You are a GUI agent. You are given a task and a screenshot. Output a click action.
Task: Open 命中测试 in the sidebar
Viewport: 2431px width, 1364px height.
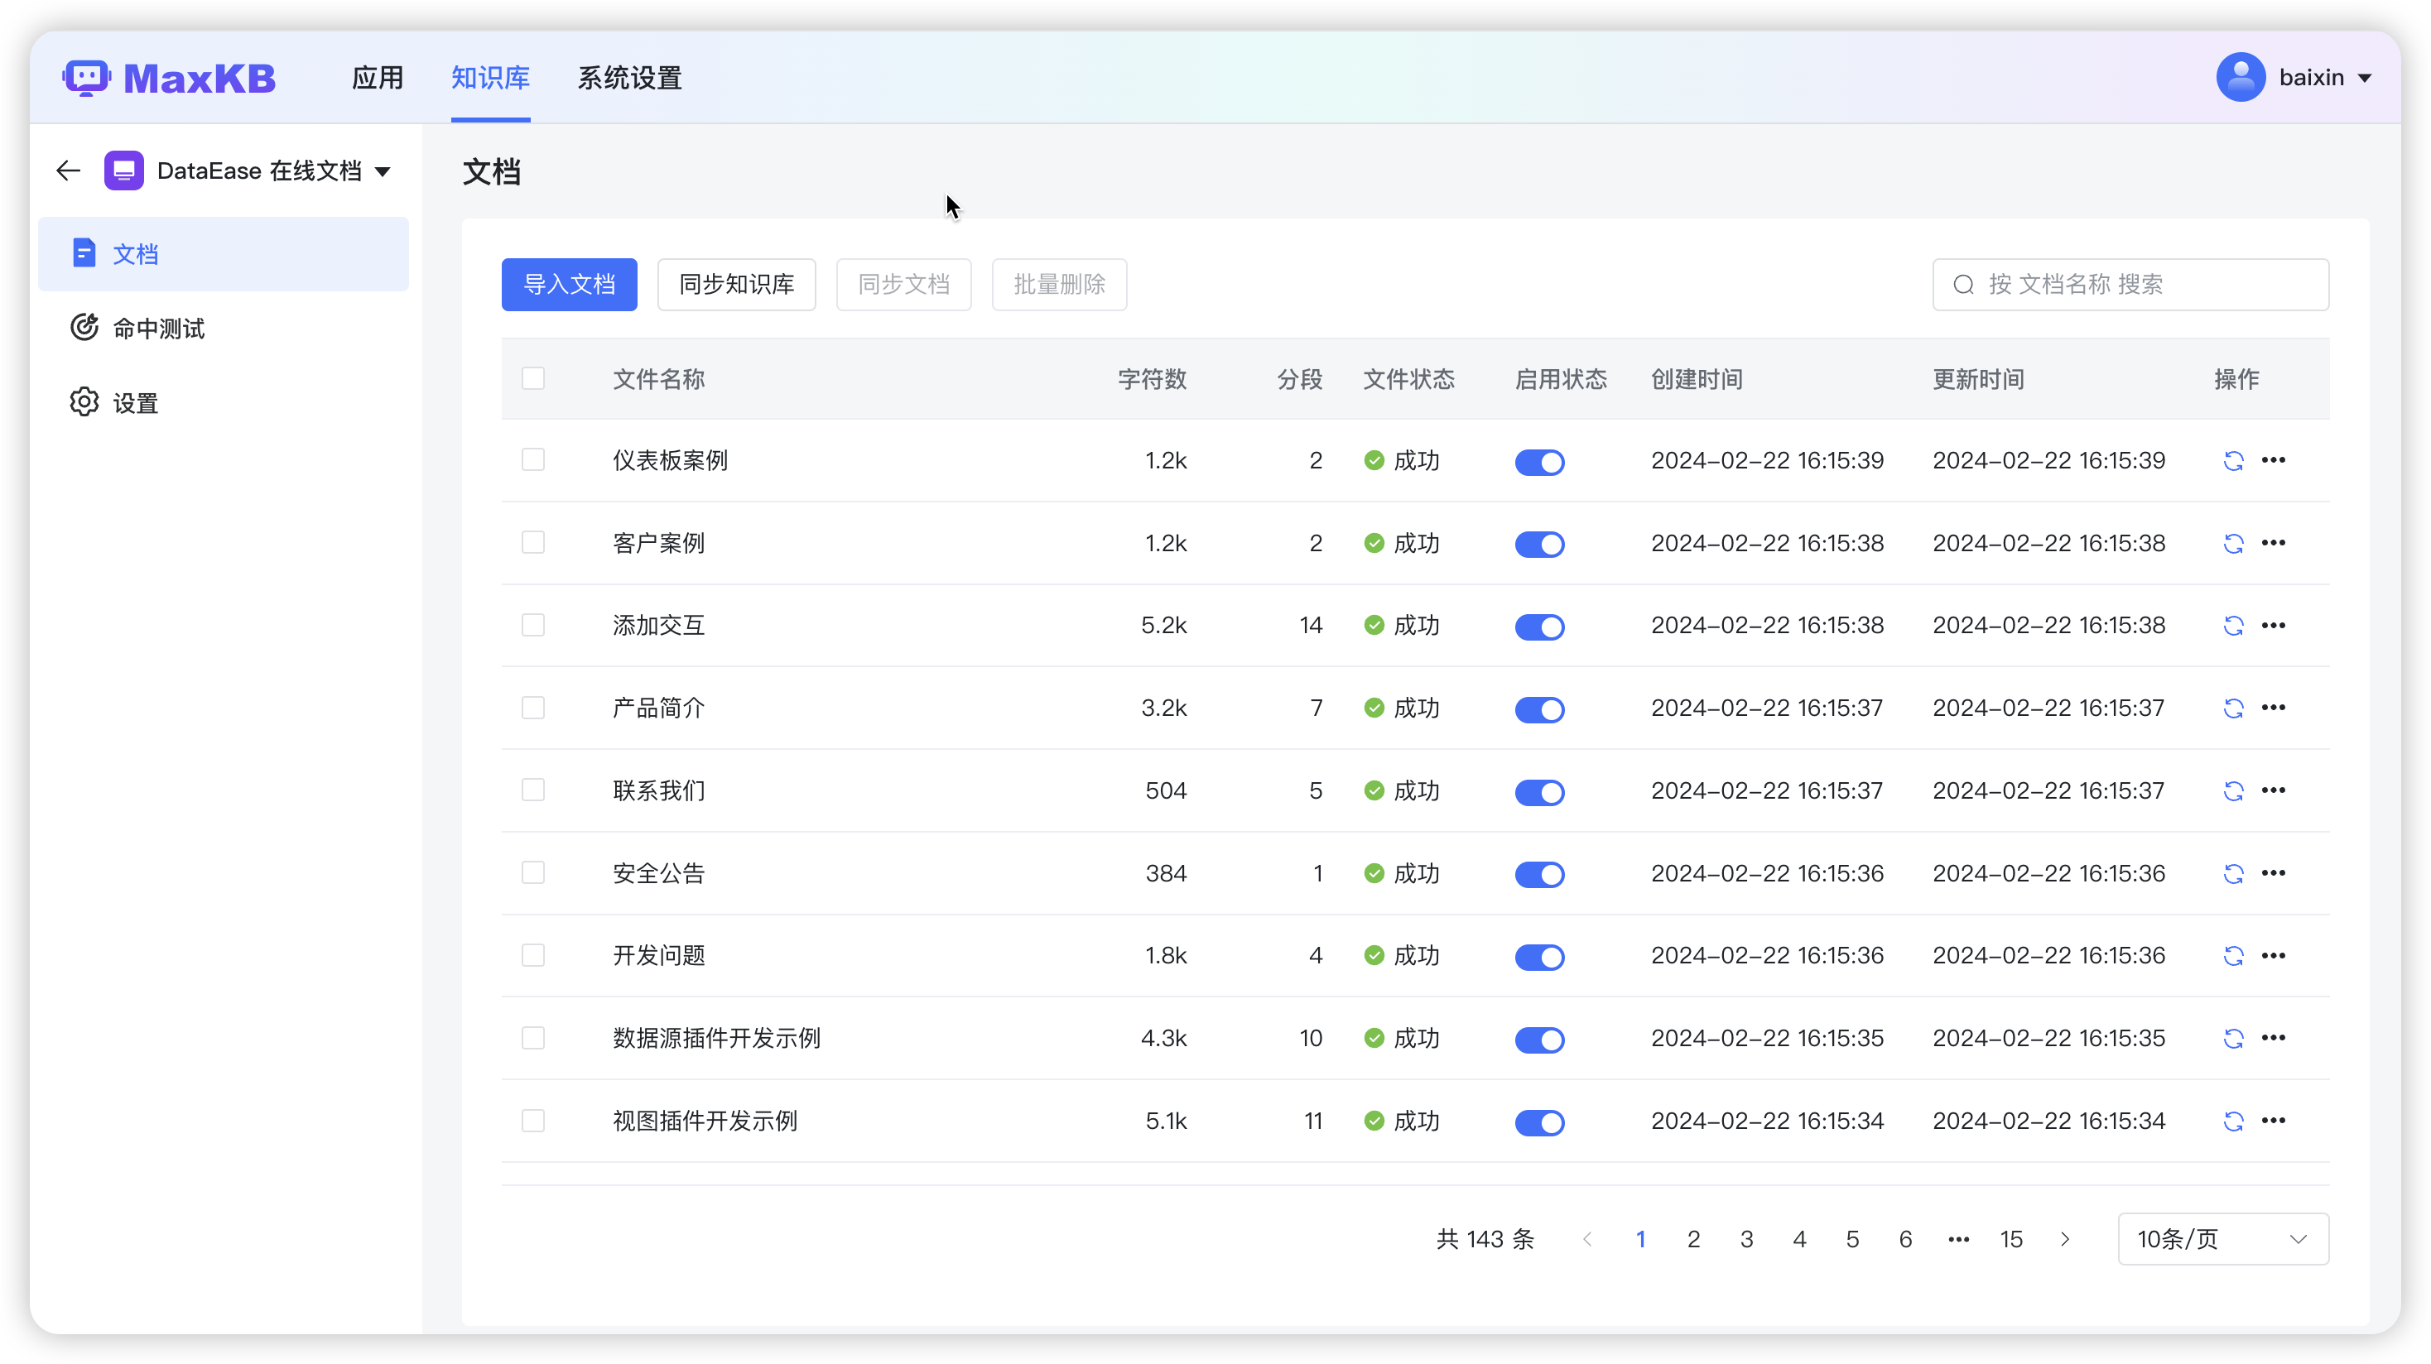click(x=158, y=329)
